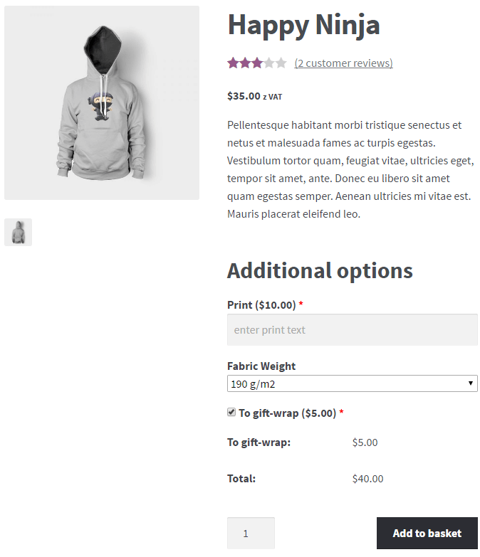Screen dimensions: 480x557
Task: Click the $40.00 total amount
Action: tap(367, 479)
